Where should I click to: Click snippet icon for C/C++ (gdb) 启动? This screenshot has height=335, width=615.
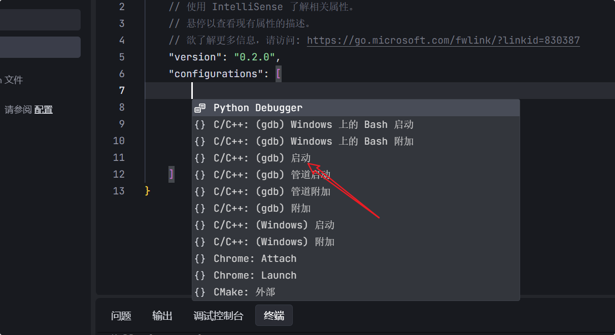point(200,158)
